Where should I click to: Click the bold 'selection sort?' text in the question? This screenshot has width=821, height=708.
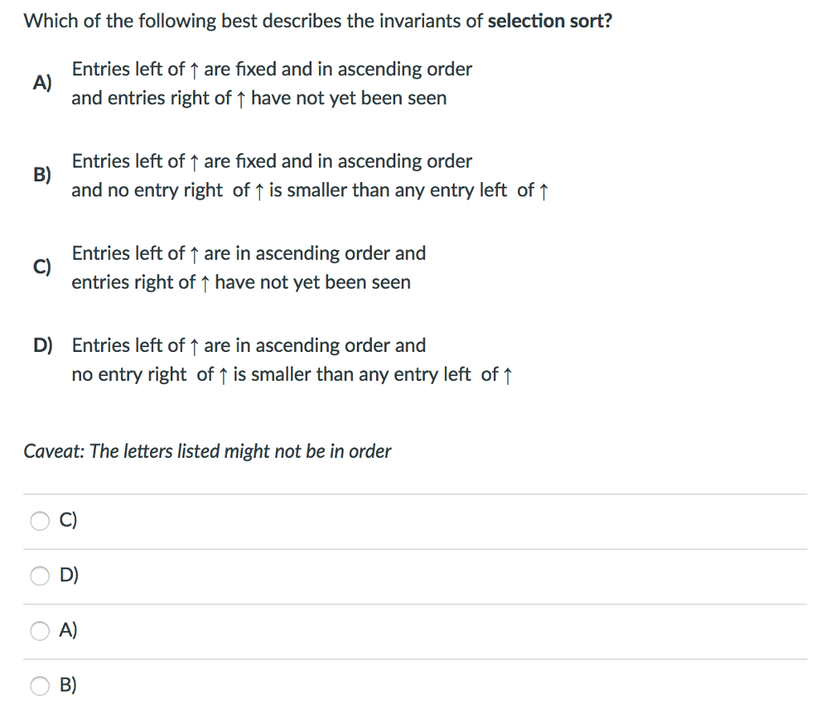550,21
